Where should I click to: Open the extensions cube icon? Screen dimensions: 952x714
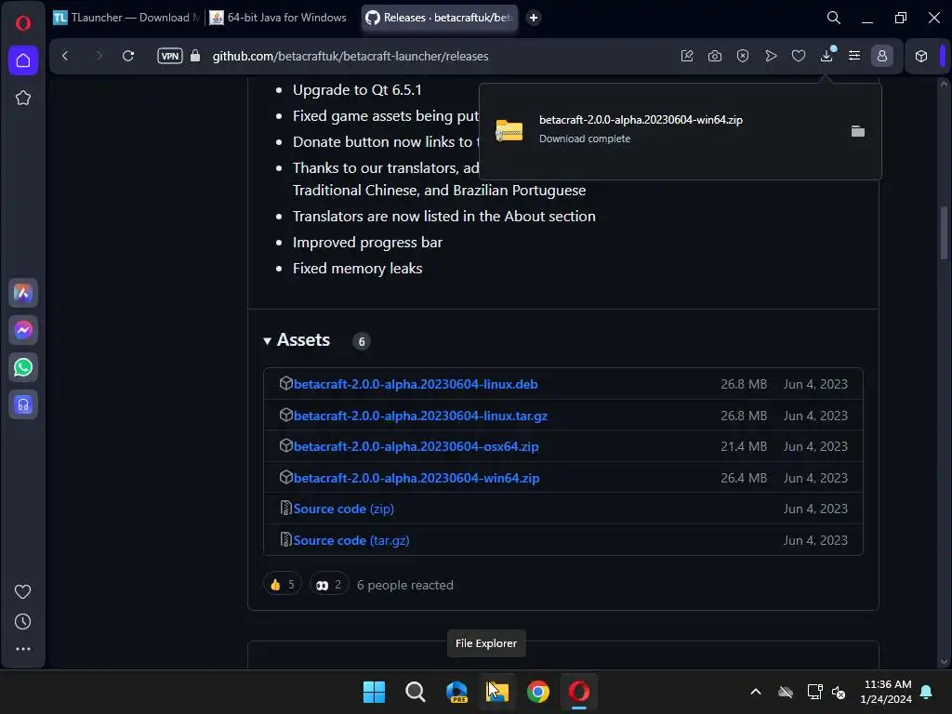point(921,56)
